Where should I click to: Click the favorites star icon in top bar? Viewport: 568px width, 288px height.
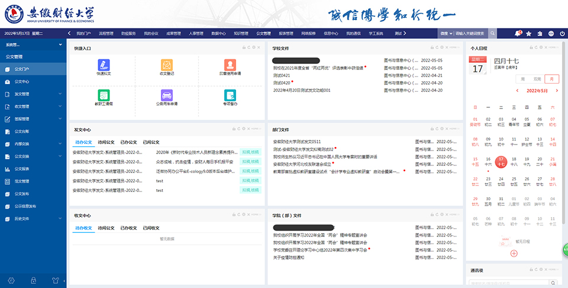(x=528, y=33)
